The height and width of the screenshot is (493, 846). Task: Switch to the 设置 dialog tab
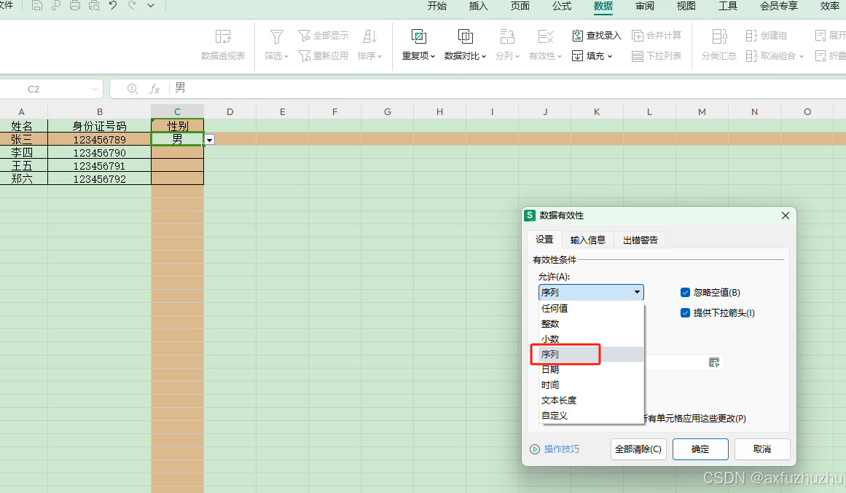pyautogui.click(x=544, y=240)
